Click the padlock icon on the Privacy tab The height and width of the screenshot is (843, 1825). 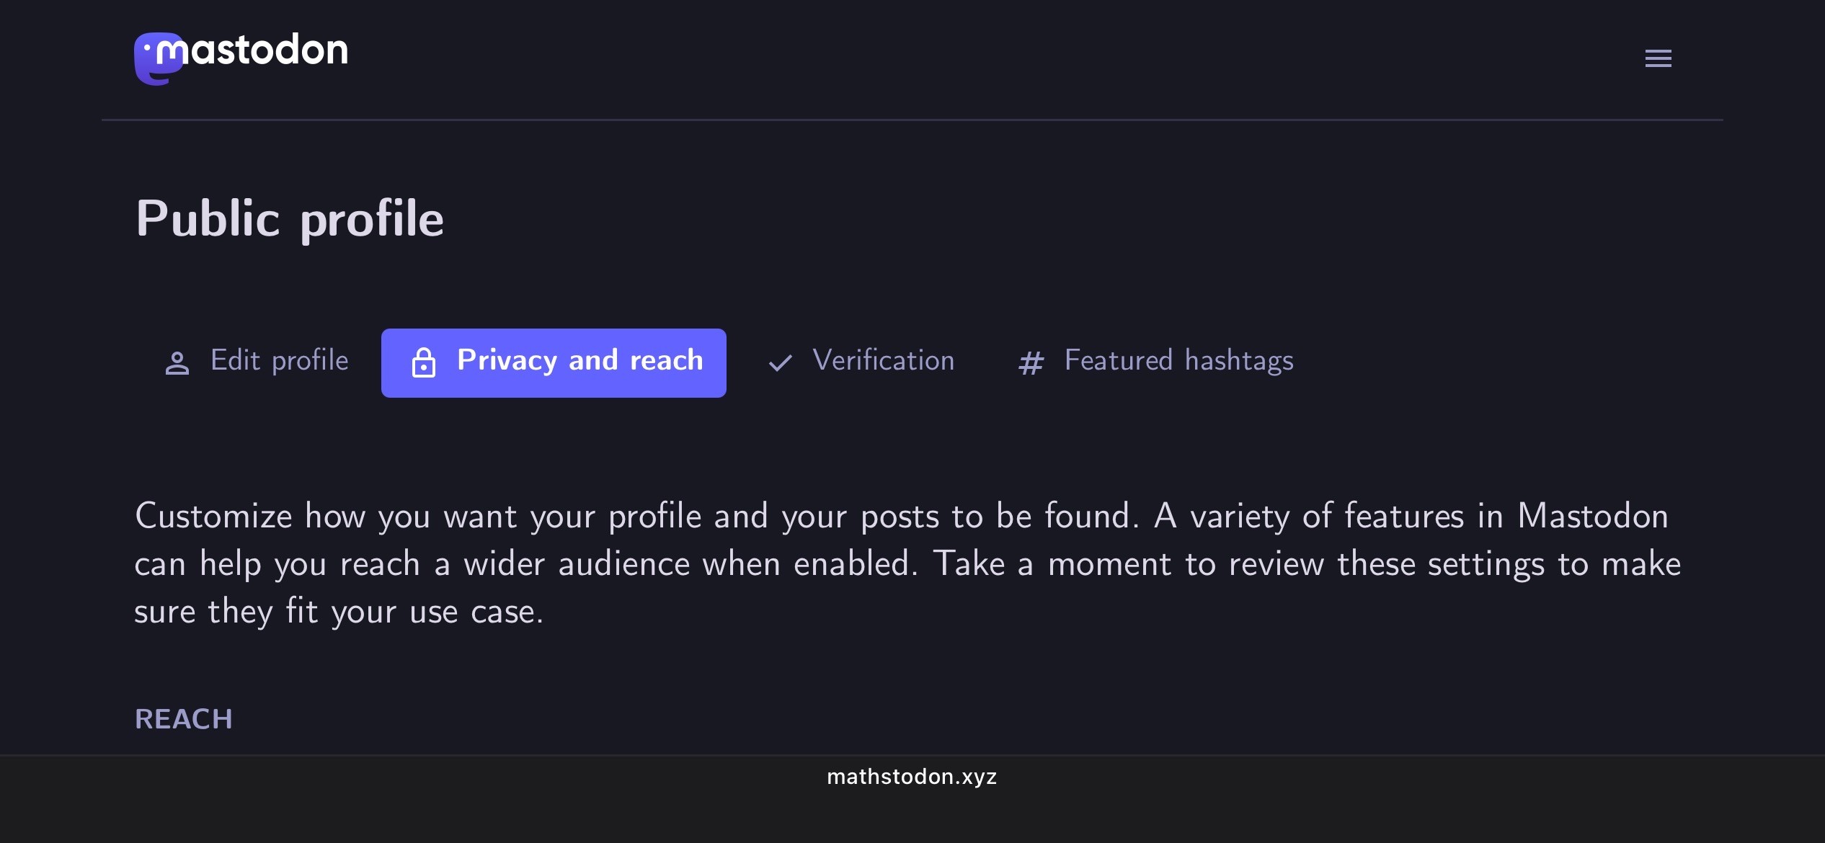[x=424, y=363]
